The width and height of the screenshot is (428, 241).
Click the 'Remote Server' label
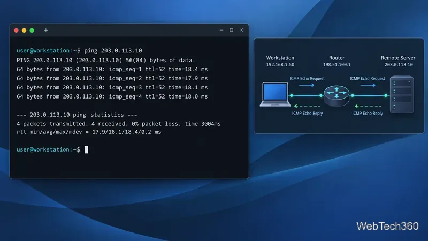(398, 58)
